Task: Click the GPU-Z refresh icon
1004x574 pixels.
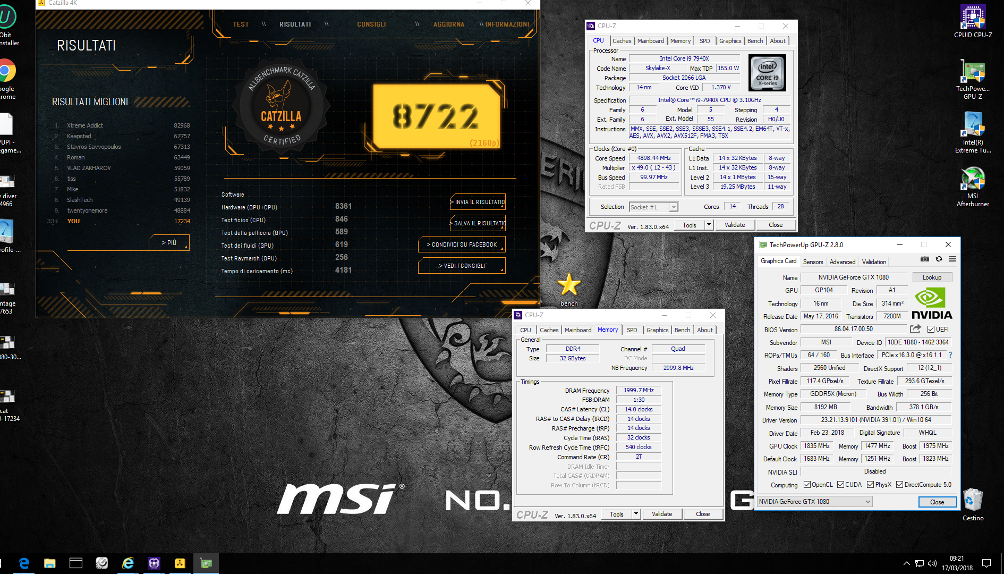Action: (939, 259)
